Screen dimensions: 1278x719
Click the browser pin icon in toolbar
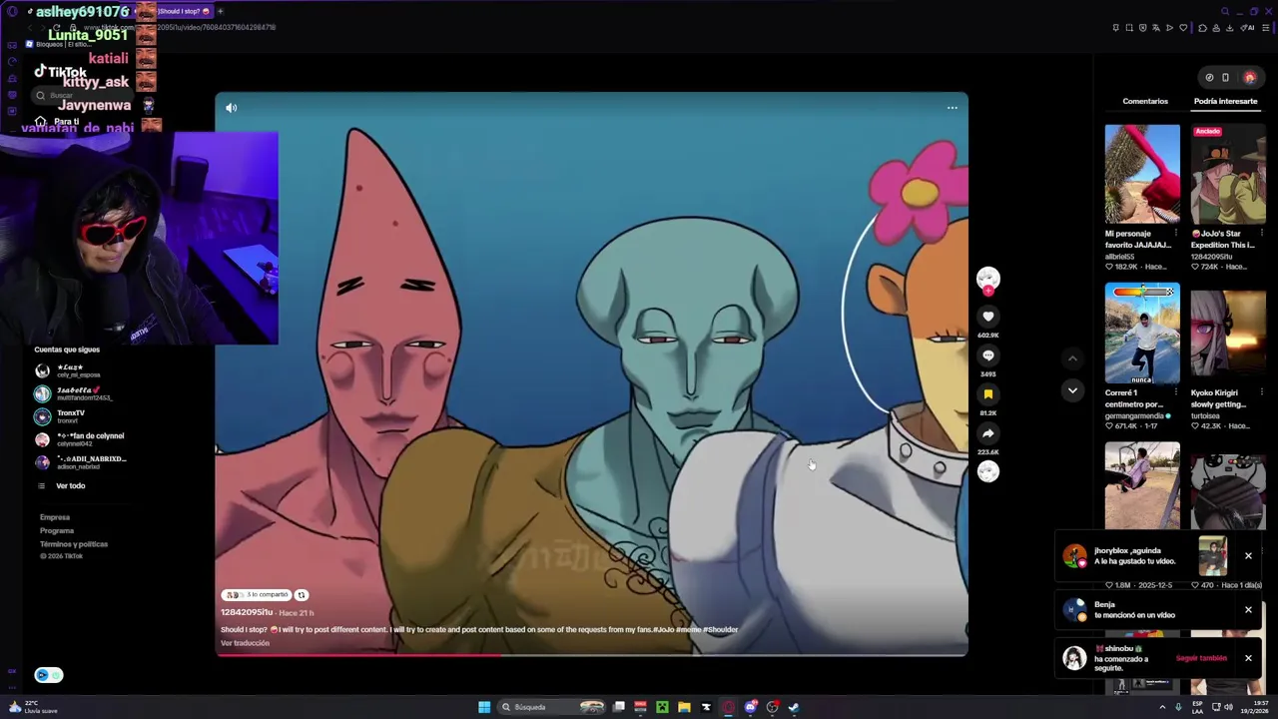[1115, 28]
